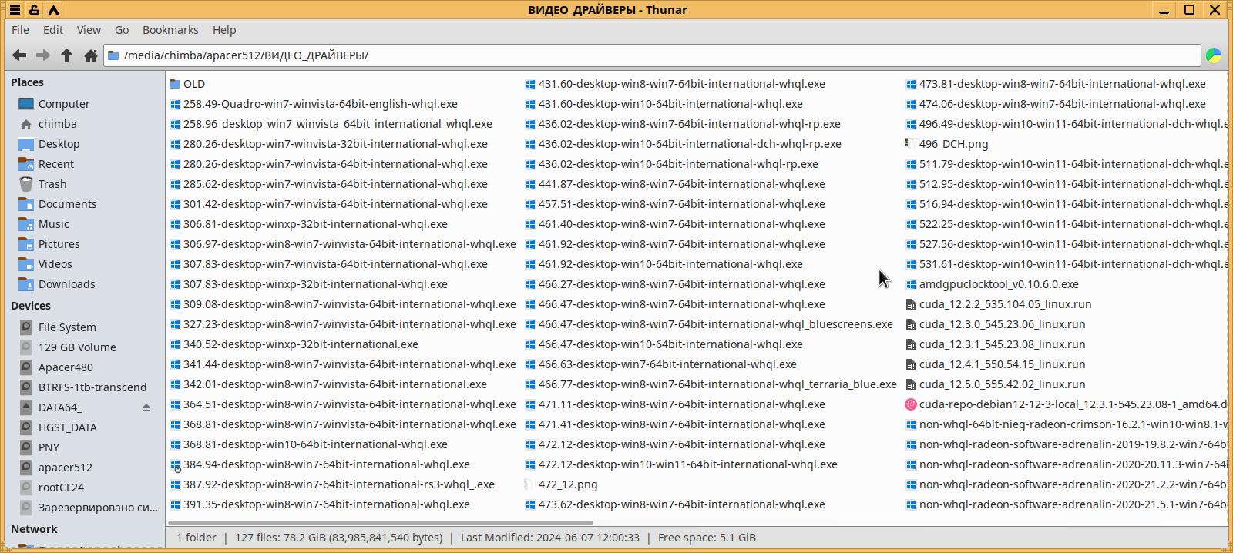Open Documents in sidebar

pyautogui.click(x=67, y=204)
